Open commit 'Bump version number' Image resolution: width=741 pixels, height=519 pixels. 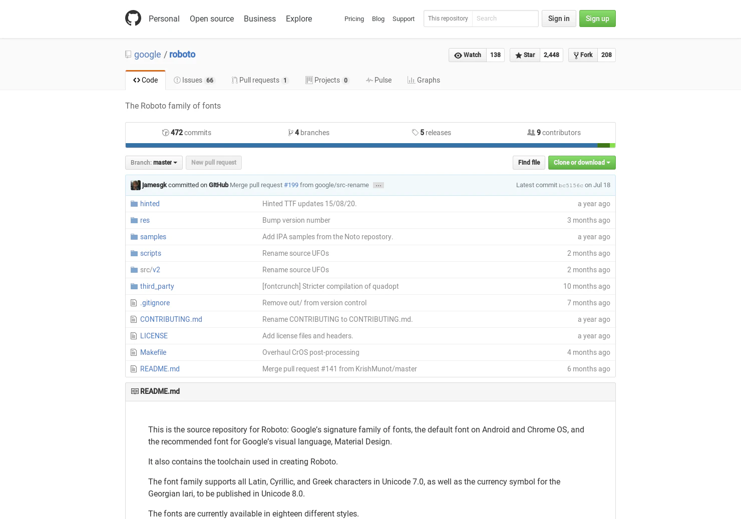(x=296, y=220)
